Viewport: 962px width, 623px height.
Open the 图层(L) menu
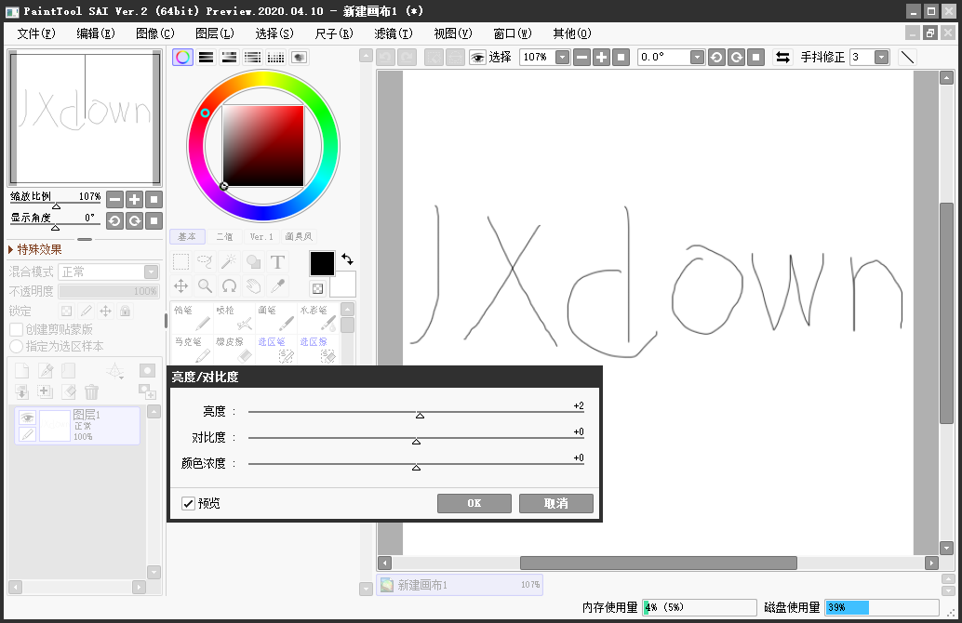[x=215, y=33]
